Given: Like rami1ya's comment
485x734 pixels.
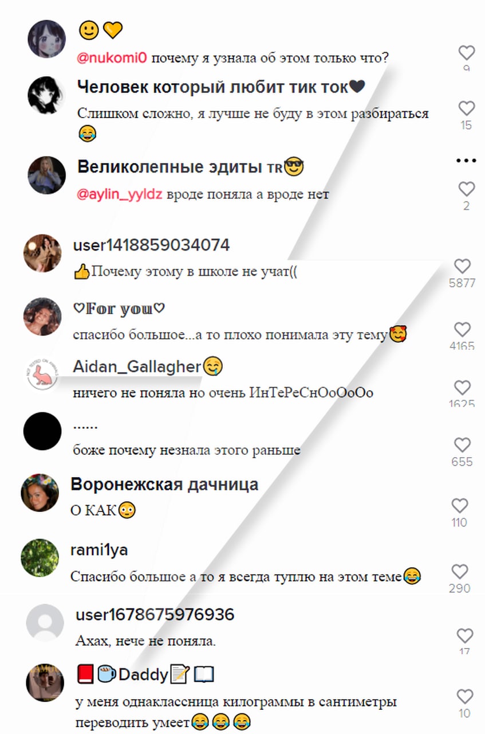Looking at the screenshot, I should click(x=460, y=571).
